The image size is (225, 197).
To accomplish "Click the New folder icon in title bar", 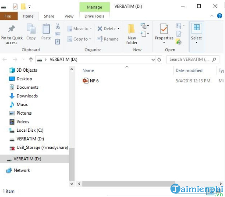I will click(x=23, y=6).
